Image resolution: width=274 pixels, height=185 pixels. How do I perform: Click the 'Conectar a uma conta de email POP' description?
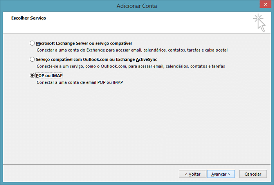pyautogui.click(x=80, y=82)
